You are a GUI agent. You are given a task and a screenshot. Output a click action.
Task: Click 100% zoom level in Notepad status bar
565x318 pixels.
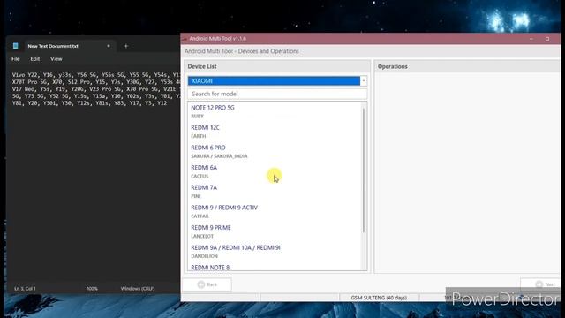(x=92, y=289)
